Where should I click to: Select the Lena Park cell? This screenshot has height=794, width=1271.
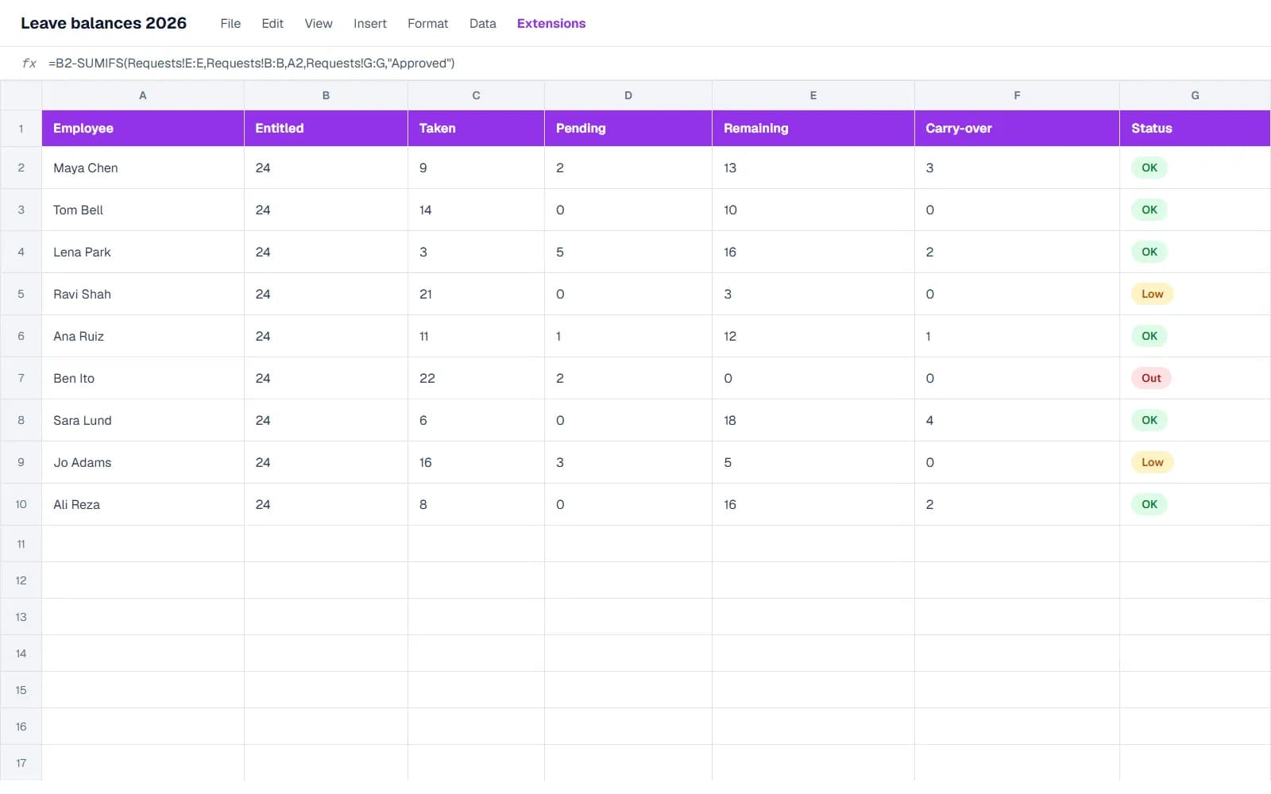143,252
